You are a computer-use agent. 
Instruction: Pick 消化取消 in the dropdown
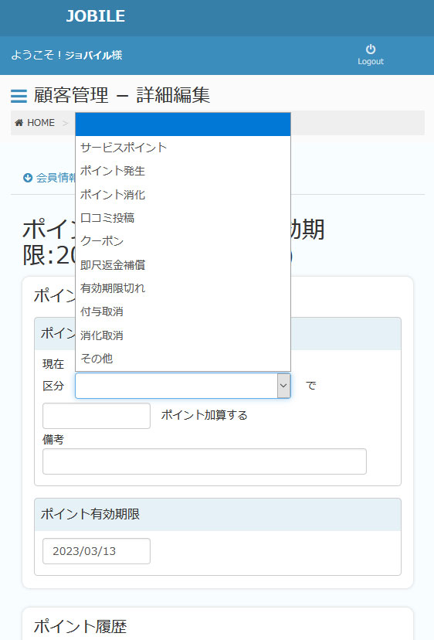click(x=183, y=335)
